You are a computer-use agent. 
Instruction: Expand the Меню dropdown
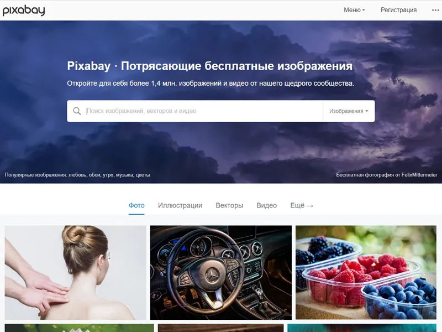coord(354,10)
